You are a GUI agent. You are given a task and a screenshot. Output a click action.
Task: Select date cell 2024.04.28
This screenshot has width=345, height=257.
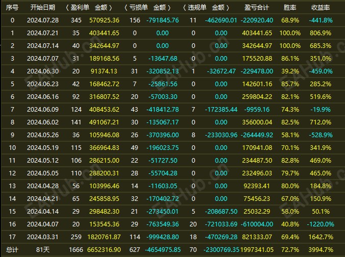click(x=43, y=186)
